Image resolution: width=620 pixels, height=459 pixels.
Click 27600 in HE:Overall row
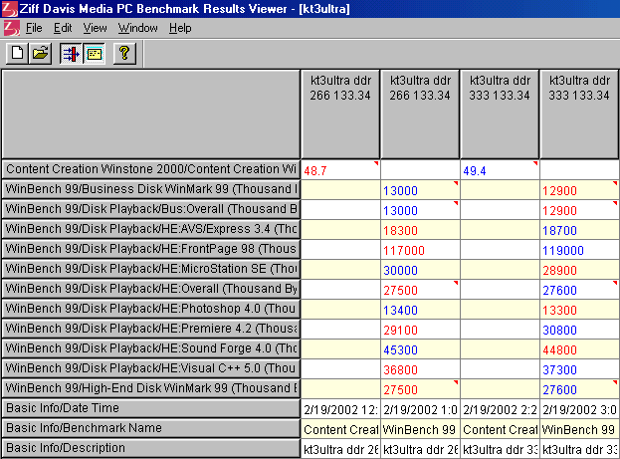[579, 290]
